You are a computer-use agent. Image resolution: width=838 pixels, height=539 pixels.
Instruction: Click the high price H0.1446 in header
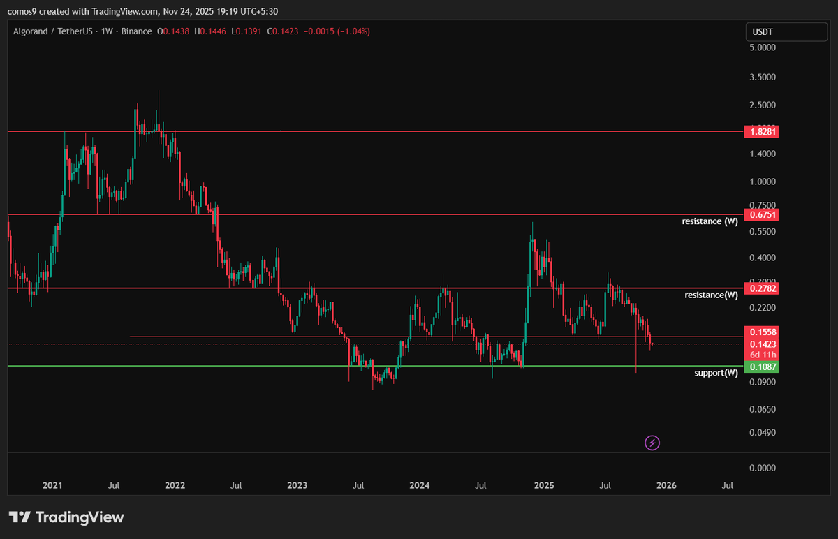click(210, 31)
